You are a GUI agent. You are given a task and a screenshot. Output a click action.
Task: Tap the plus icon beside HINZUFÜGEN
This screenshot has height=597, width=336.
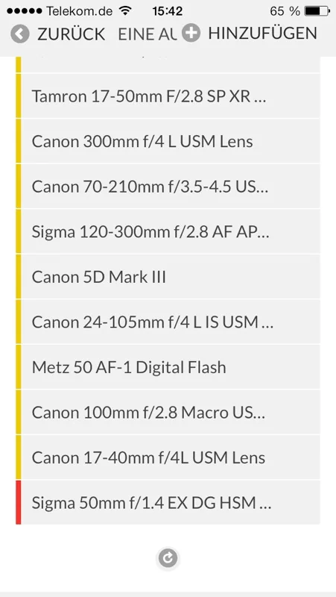(191, 34)
